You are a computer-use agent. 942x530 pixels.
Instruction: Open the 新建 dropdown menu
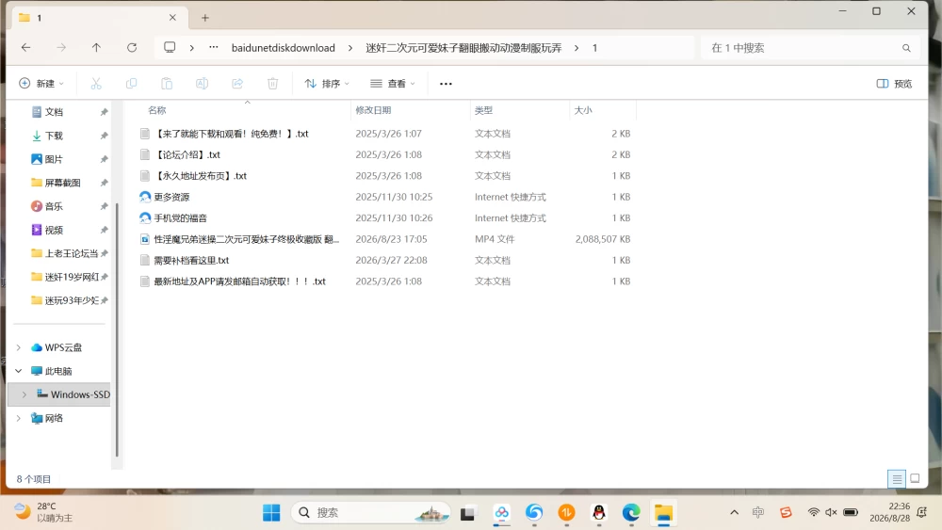click(x=41, y=84)
